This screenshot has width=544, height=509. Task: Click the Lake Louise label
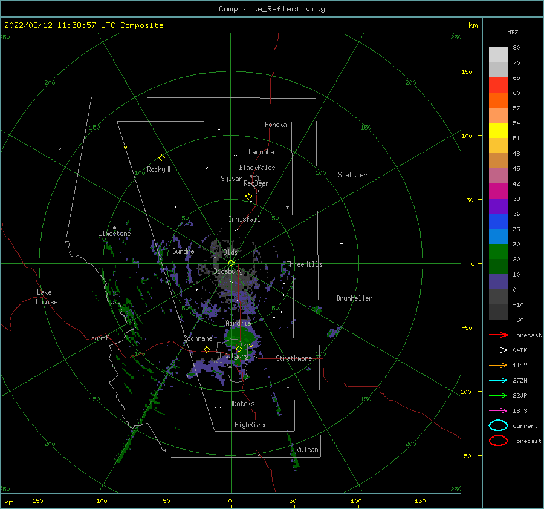pyautogui.click(x=47, y=297)
